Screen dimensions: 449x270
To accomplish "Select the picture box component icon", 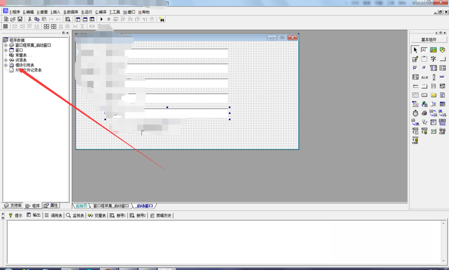I will 433,50.
